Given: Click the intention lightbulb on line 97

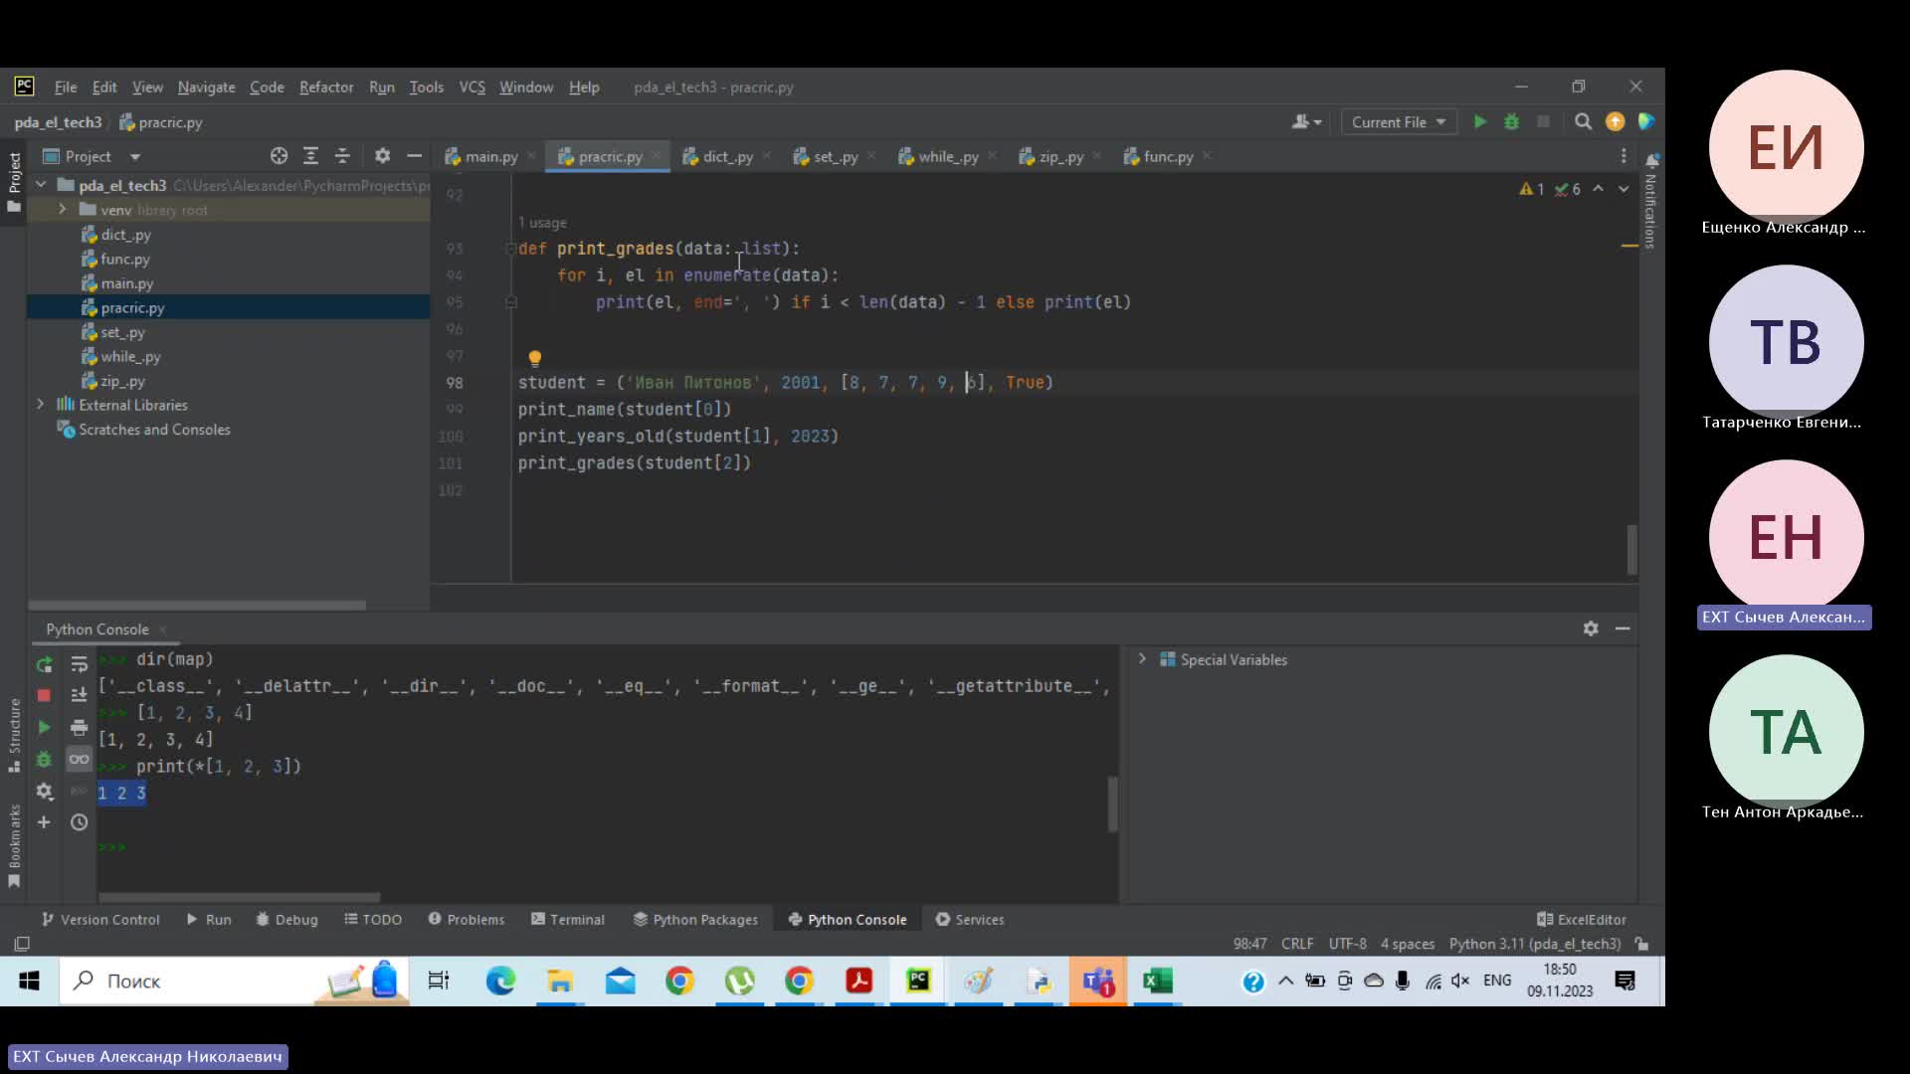Looking at the screenshot, I should (x=534, y=358).
